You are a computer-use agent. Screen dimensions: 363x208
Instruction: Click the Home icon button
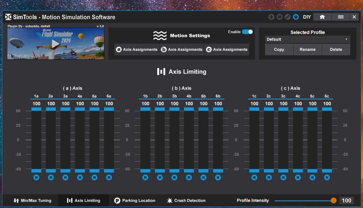pyautogui.click(x=322, y=17)
